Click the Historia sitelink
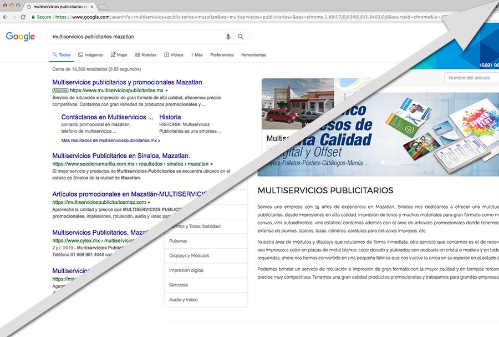Viewport: 499px width, 337px height. [170, 117]
